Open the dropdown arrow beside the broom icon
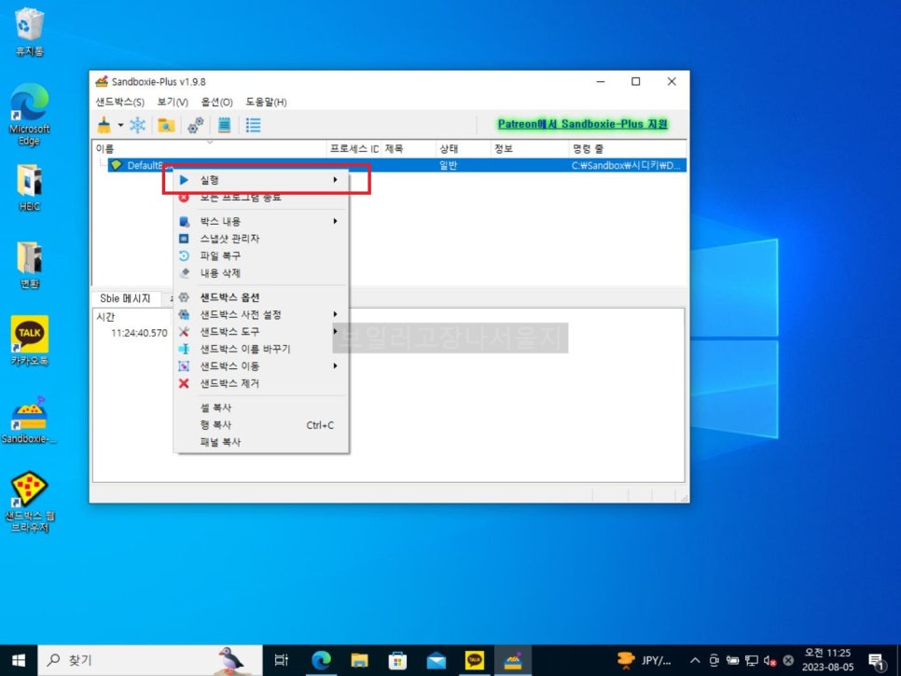This screenshot has width=901, height=676. [x=120, y=125]
